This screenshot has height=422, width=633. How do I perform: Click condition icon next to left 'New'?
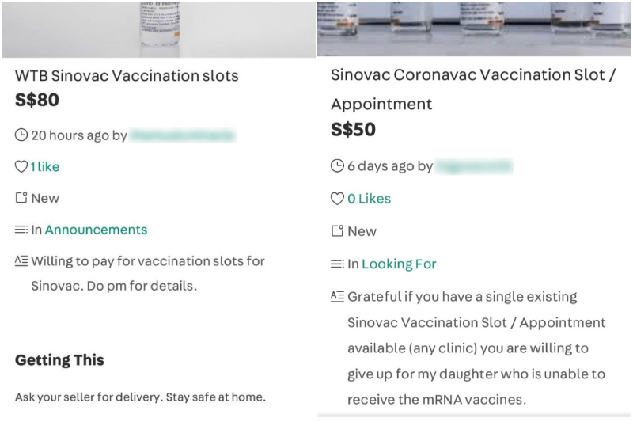point(21,198)
